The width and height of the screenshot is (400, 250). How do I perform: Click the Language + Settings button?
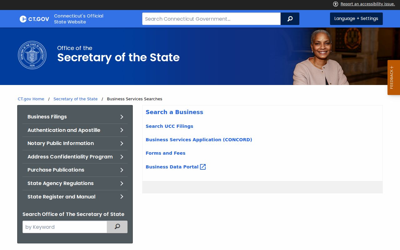pyautogui.click(x=356, y=19)
